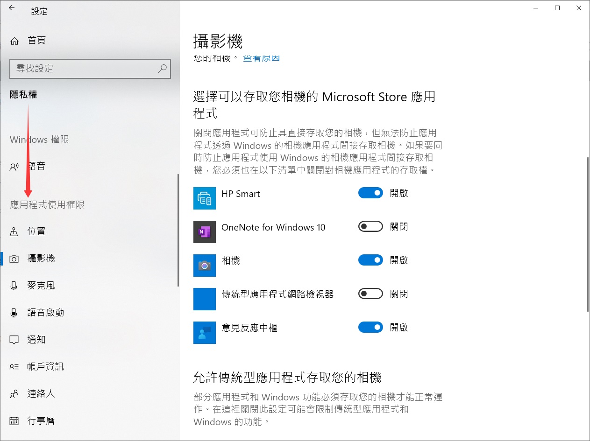
Task: Click the account info icon beside 帳戶資訊
Action: coord(14,367)
